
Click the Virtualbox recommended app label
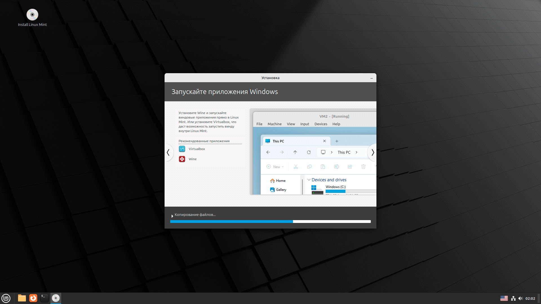197,149
